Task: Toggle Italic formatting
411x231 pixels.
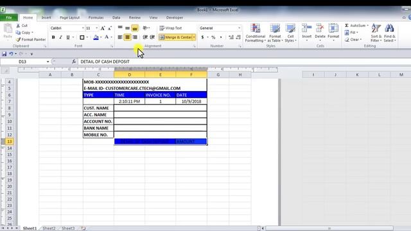Action: coord(60,37)
